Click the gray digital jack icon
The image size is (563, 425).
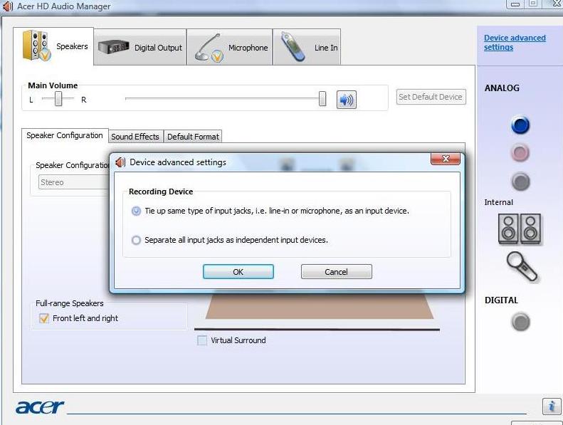[x=520, y=322]
